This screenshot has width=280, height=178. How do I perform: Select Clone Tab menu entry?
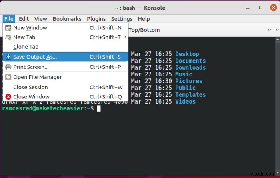click(x=66, y=47)
